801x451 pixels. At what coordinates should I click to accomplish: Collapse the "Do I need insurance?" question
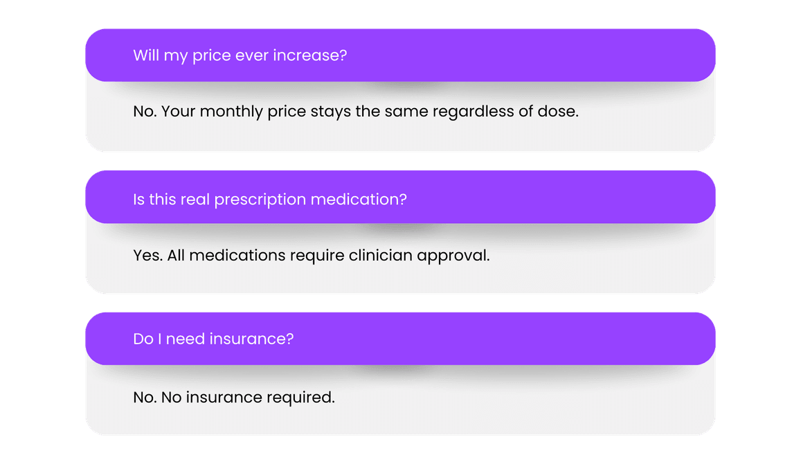point(213,339)
